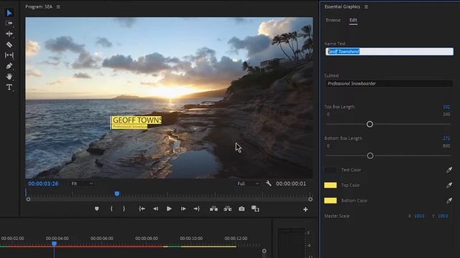This screenshot has height=258, width=460.
Task: Switch to the Edit tab
Action: (353, 20)
